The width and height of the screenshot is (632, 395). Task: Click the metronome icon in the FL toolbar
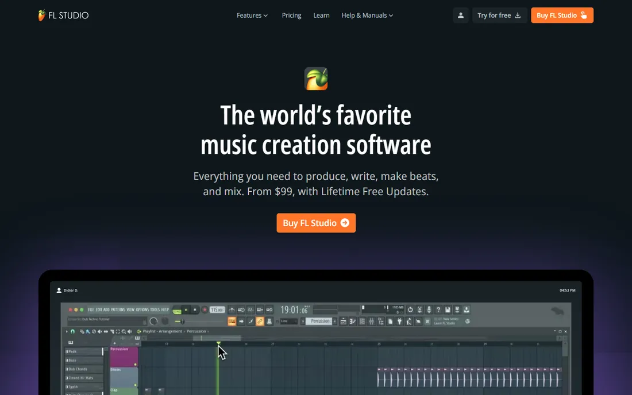232,309
